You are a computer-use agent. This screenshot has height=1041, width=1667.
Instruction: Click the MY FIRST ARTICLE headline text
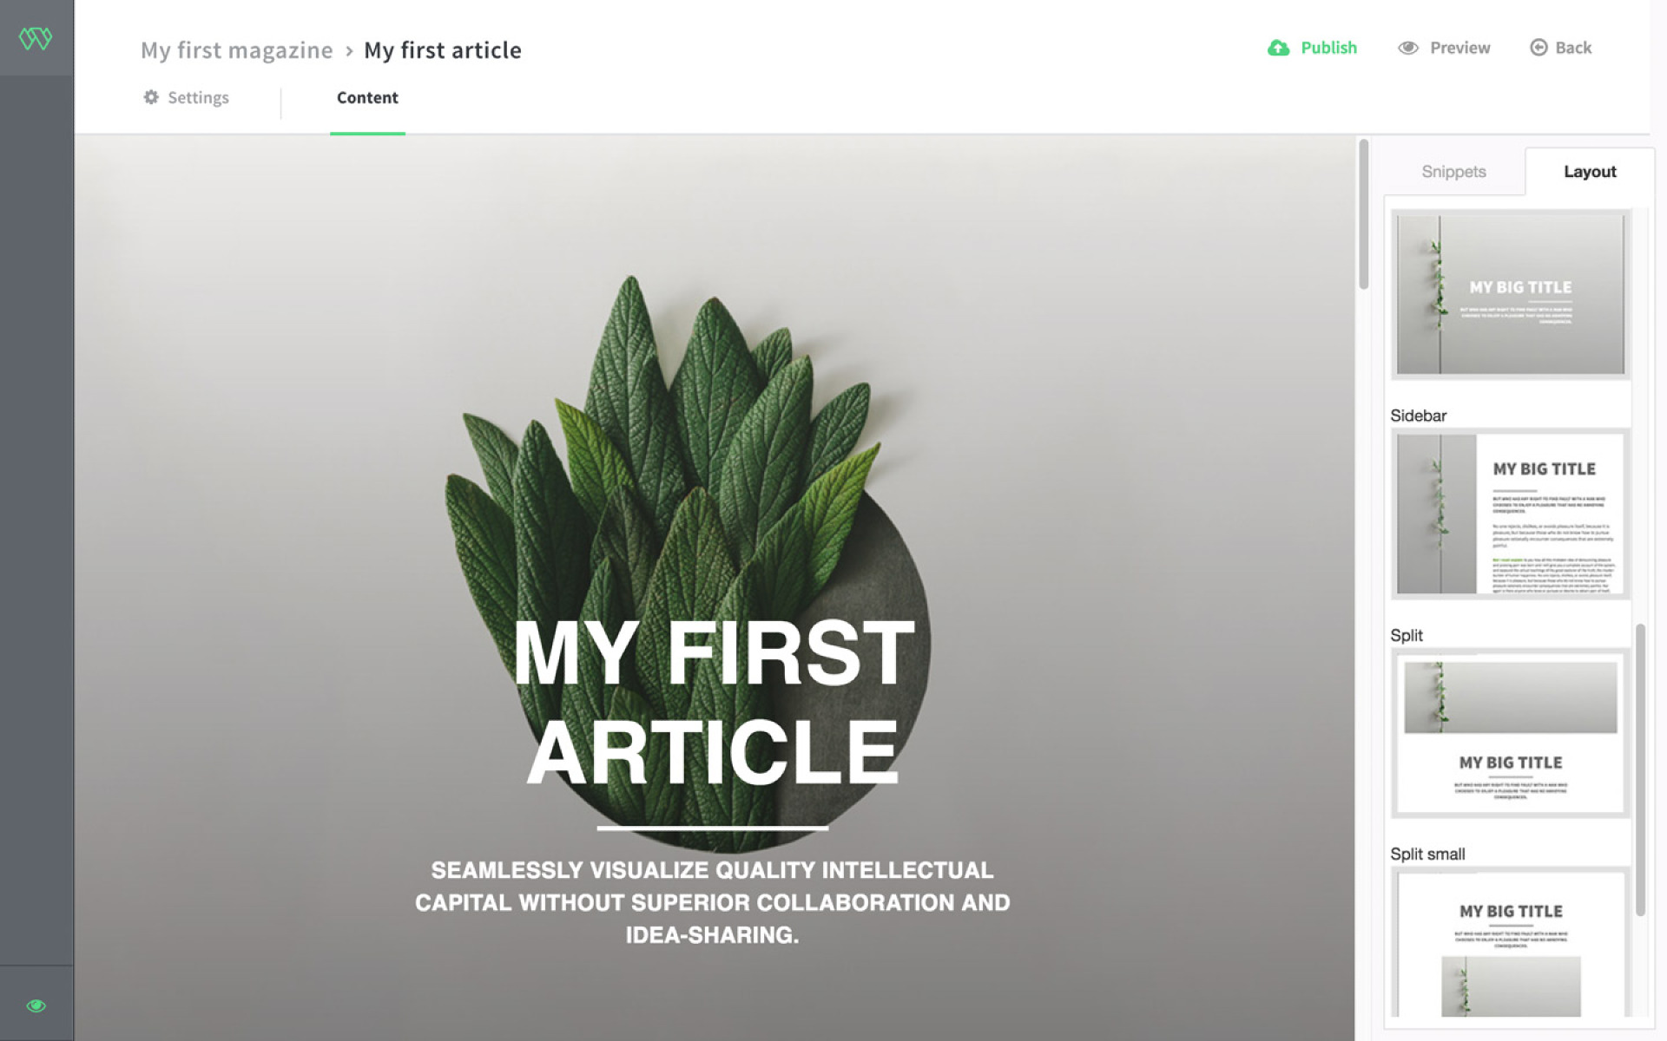pyautogui.click(x=713, y=702)
